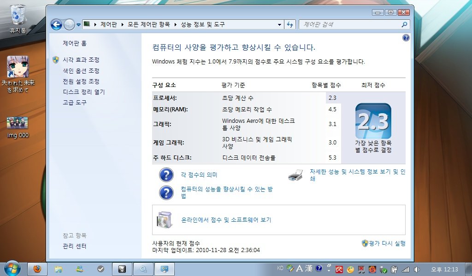Expand the address bar history dropdown arrow
This screenshot has width=472, height=276.
(280, 24)
